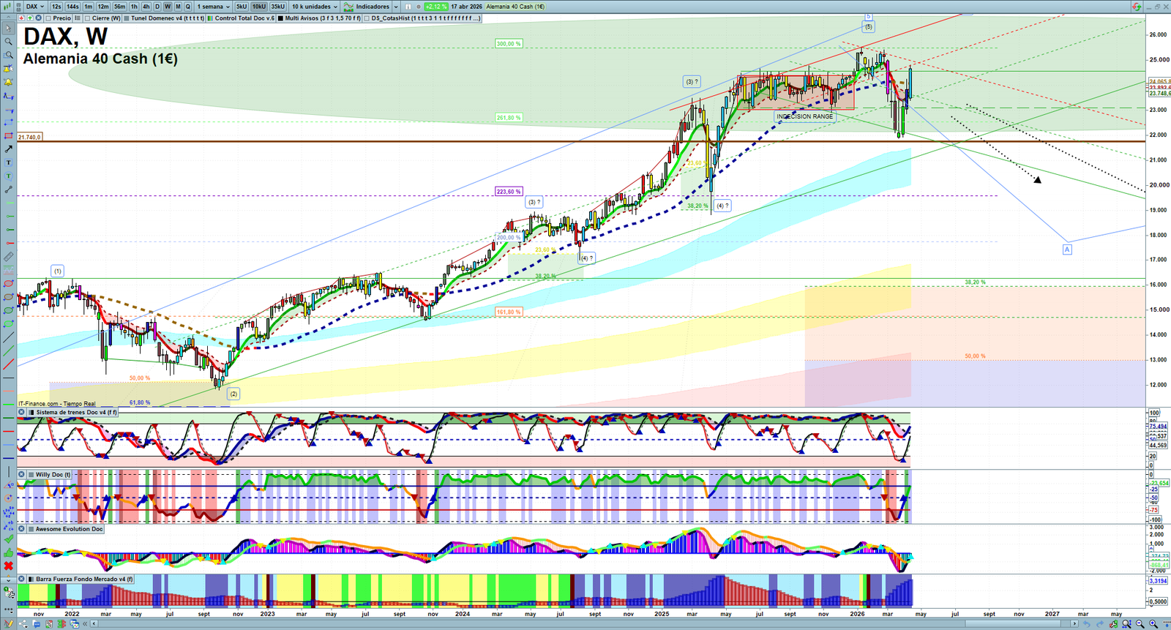Open the '10 k unidades' dropdown
Viewport: 1171px width, 630px height.
(x=315, y=7)
